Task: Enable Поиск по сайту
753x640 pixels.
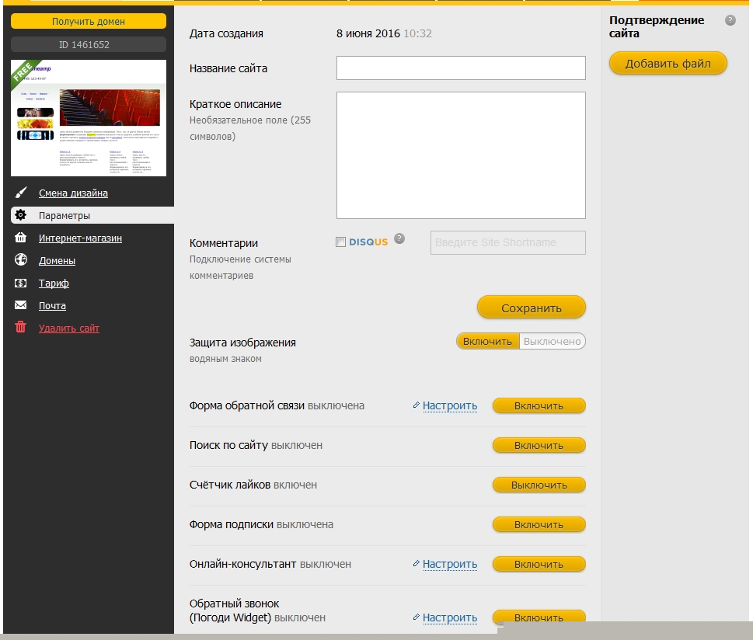Action: pos(539,446)
